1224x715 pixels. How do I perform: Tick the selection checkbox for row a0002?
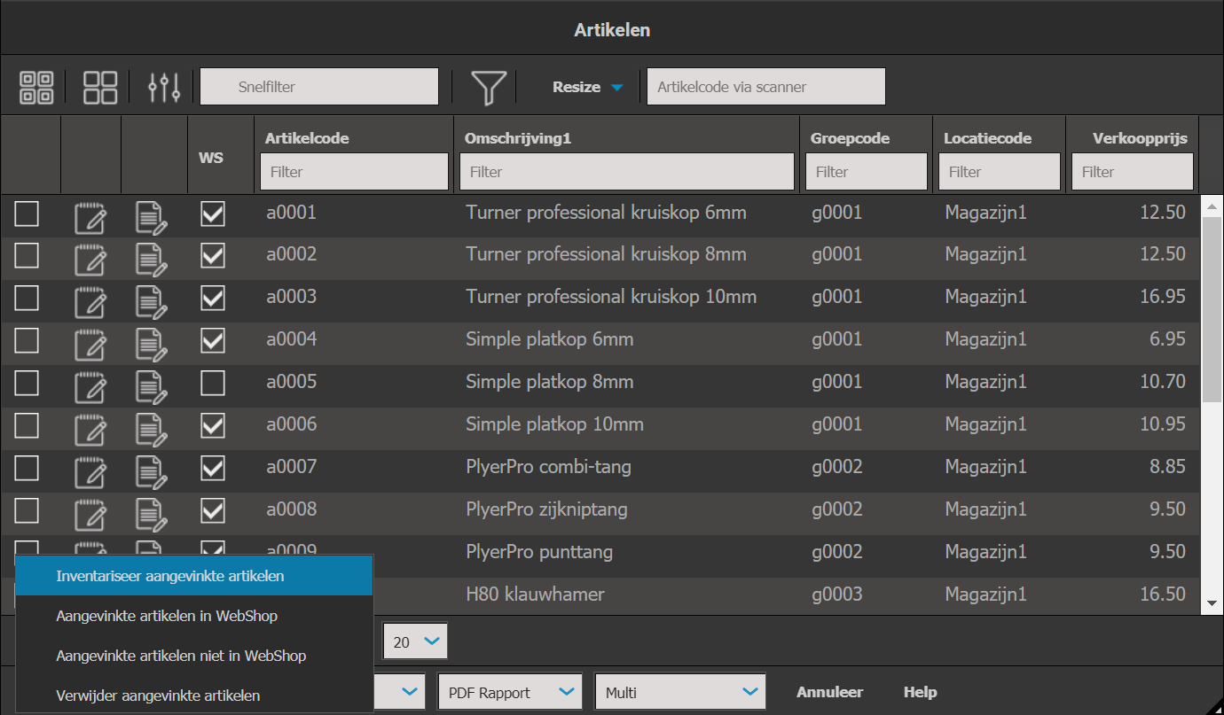[x=27, y=255]
